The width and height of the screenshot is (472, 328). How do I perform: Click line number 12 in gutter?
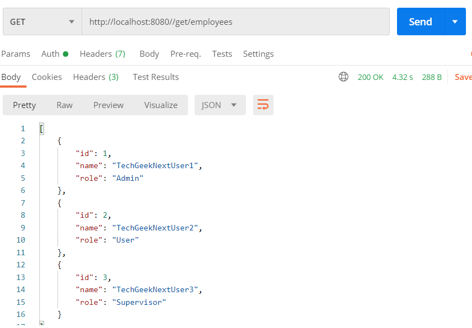tap(21, 265)
